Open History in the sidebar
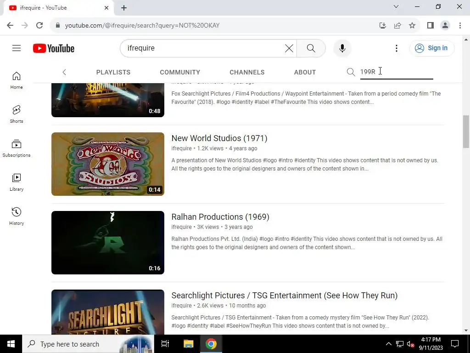This screenshot has height=353, width=470. click(x=17, y=216)
